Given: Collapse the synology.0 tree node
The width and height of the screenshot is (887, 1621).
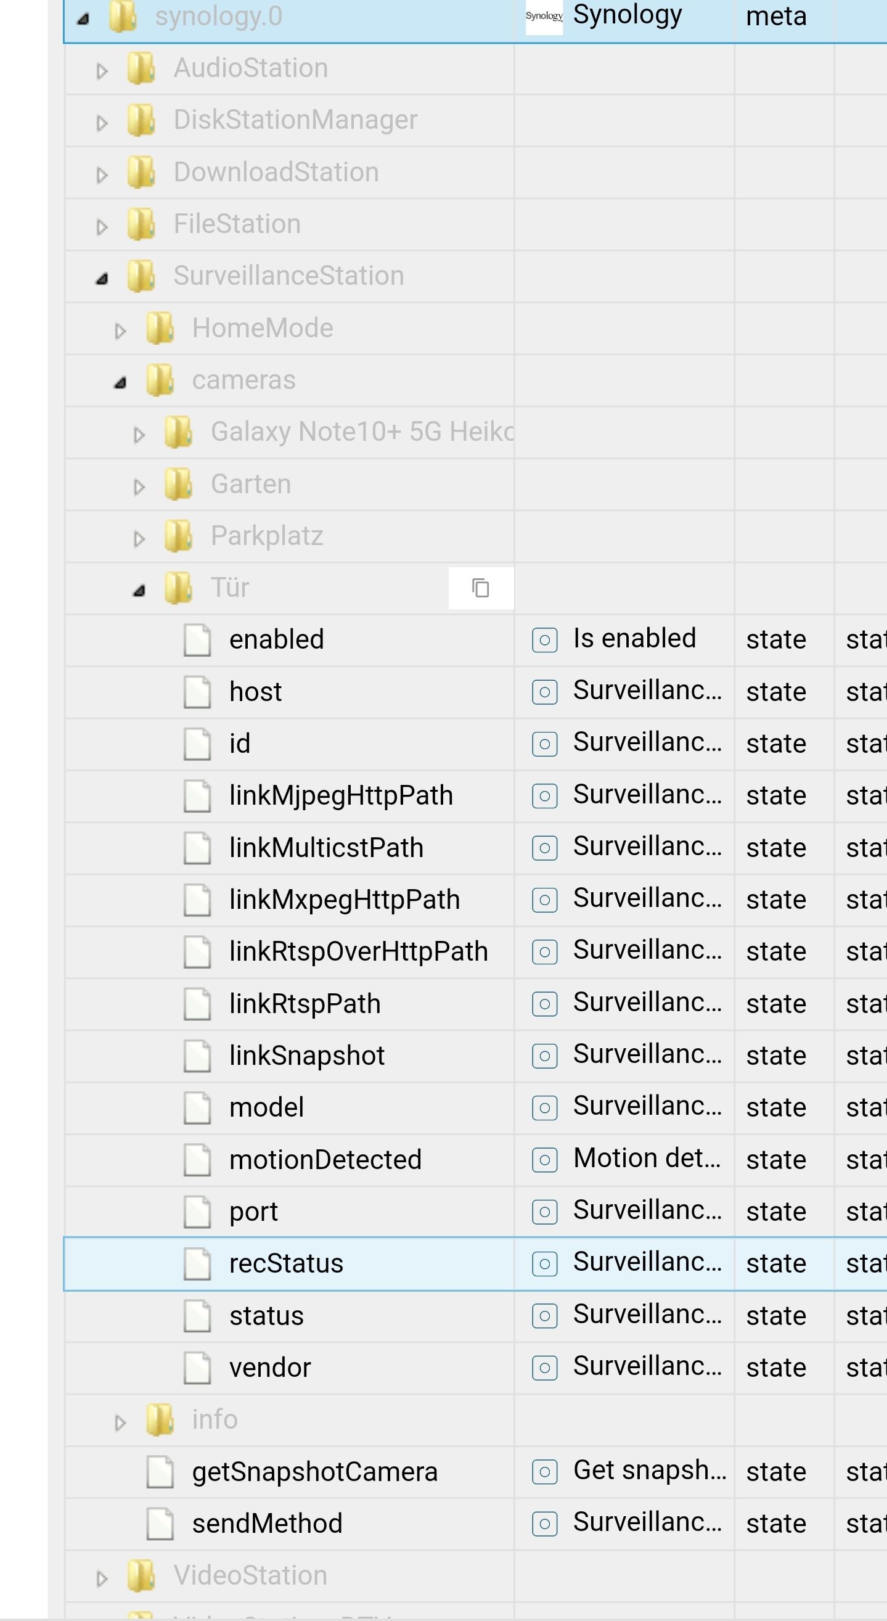Looking at the screenshot, I should coord(83,19).
